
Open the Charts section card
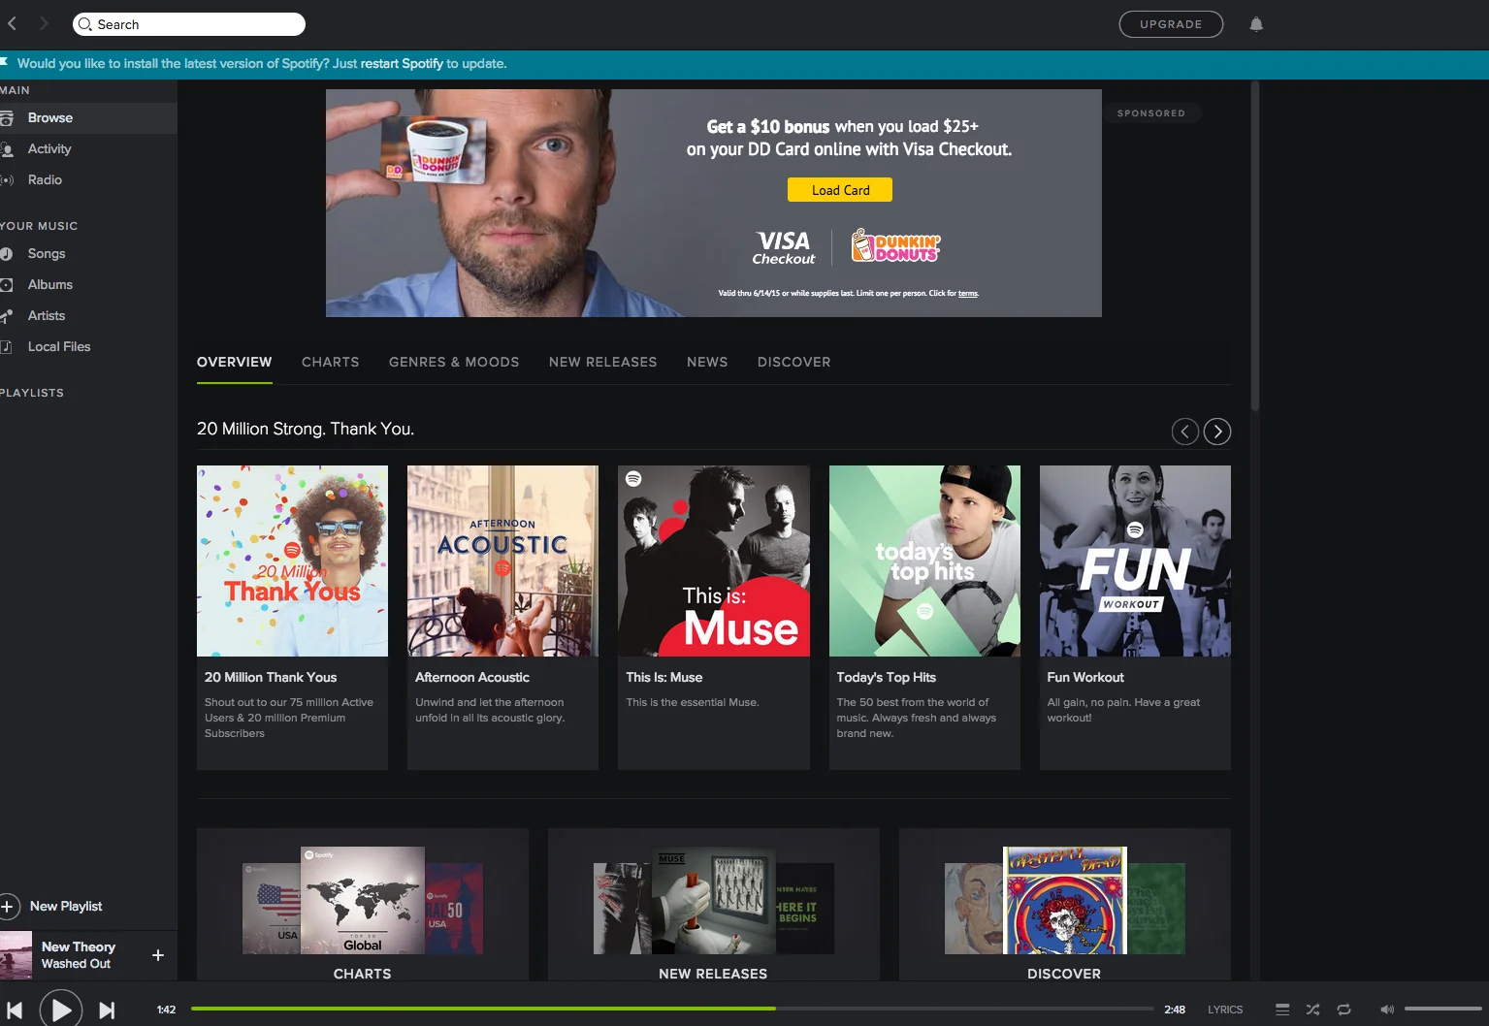(363, 905)
